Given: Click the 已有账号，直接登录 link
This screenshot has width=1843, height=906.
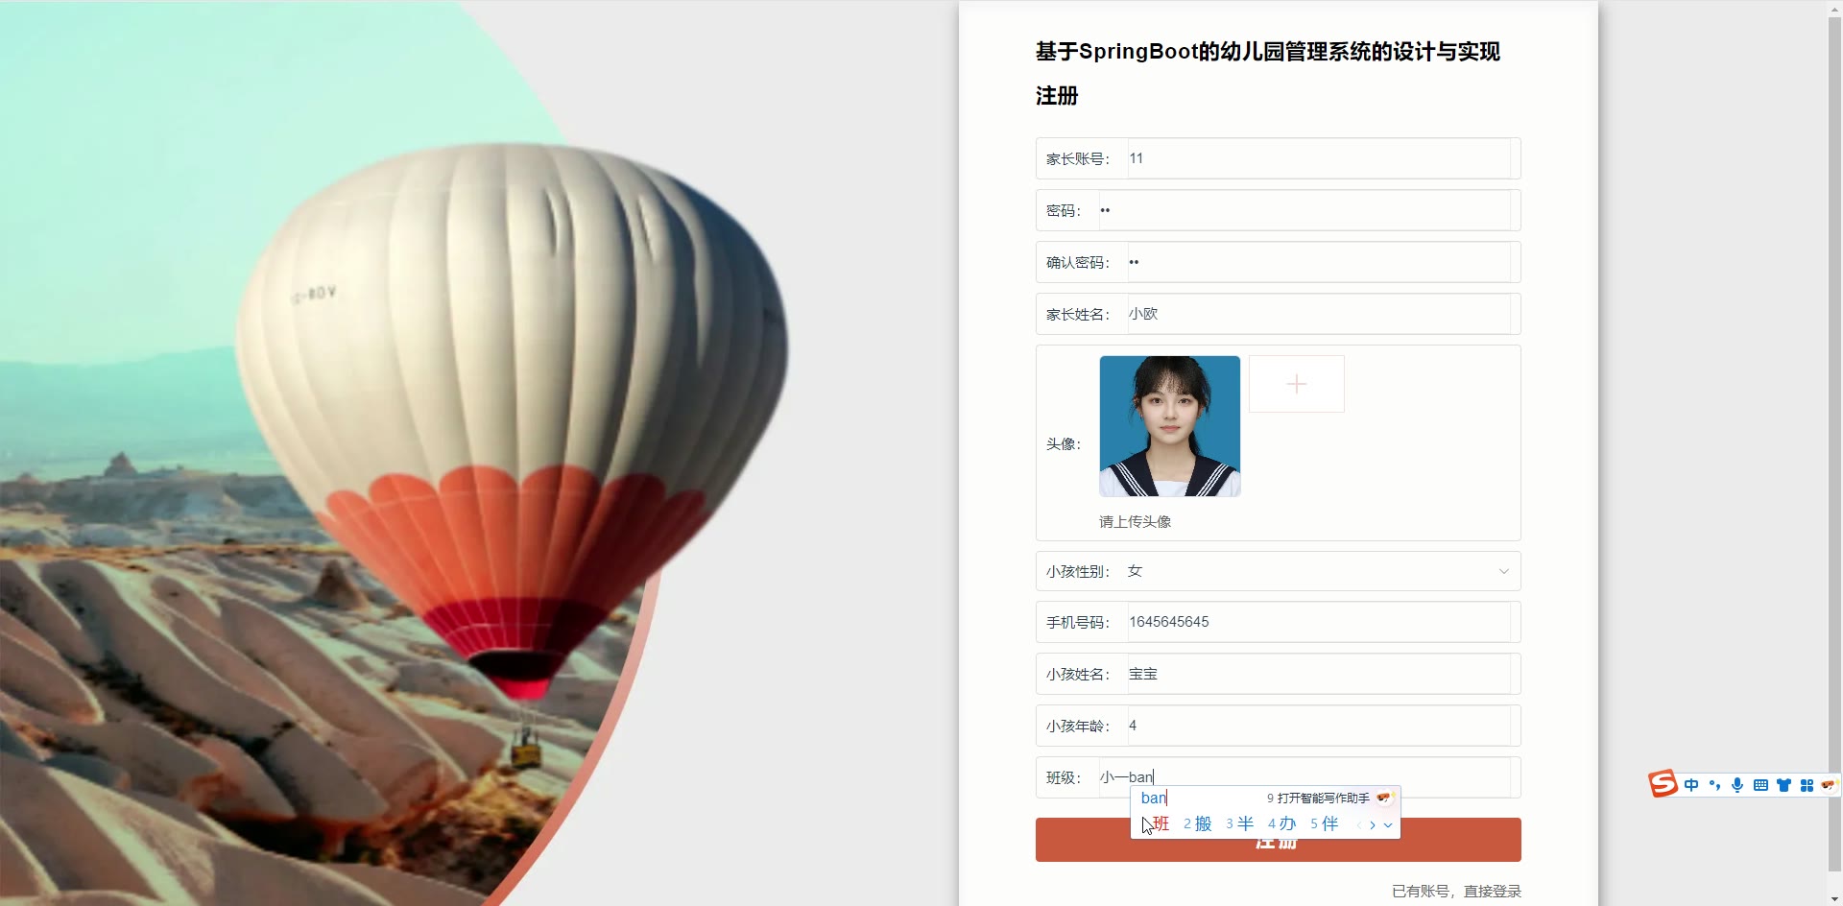Looking at the screenshot, I should tap(1457, 891).
